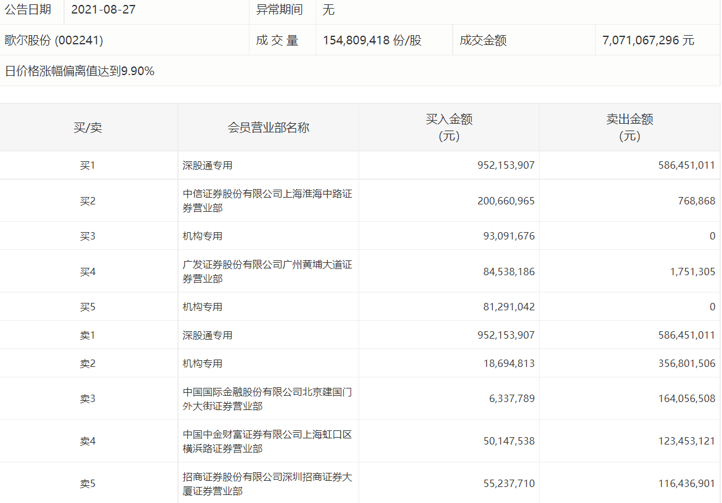Select sell amount 123,453,121
Screen dimensions: 722x503
686,441
